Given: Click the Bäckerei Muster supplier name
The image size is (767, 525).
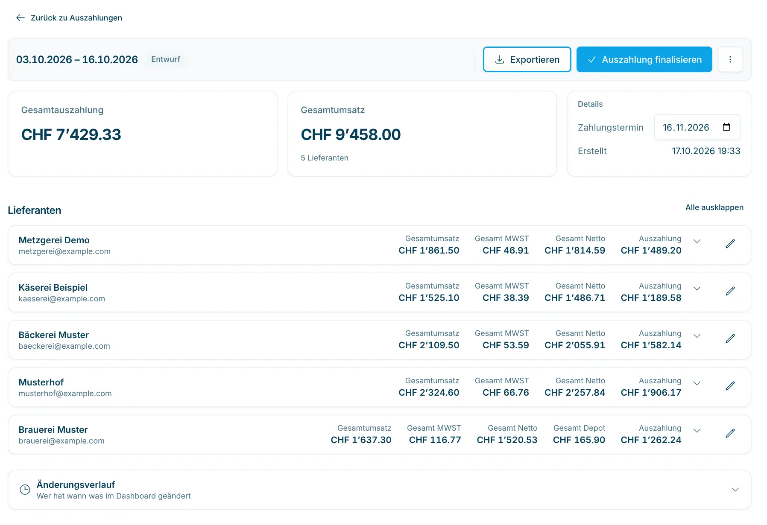Looking at the screenshot, I should pyautogui.click(x=53, y=335).
